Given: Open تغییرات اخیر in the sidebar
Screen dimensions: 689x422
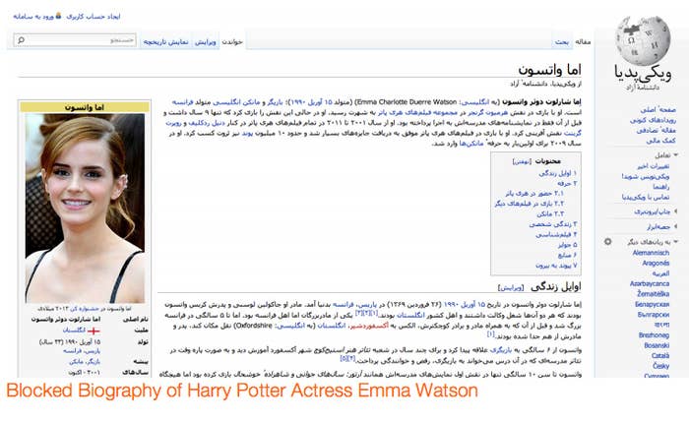Looking at the screenshot, I should pyautogui.click(x=654, y=166).
